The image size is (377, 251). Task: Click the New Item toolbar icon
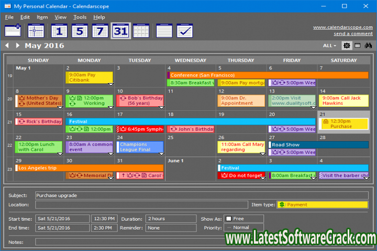pyautogui.click(x=13, y=30)
